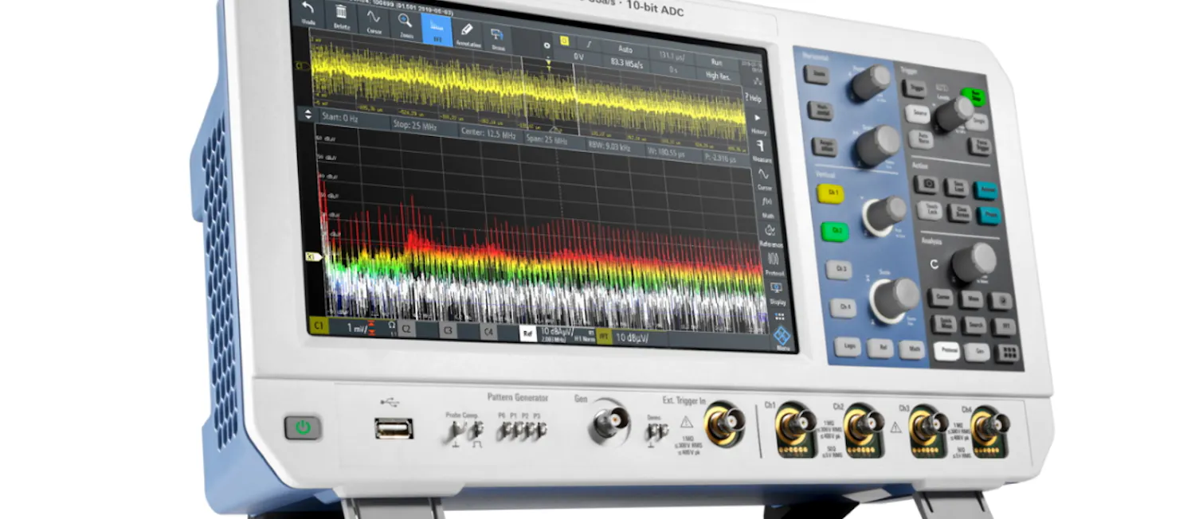
Task: Open Help from the screen sidebar
Action: tap(753, 97)
